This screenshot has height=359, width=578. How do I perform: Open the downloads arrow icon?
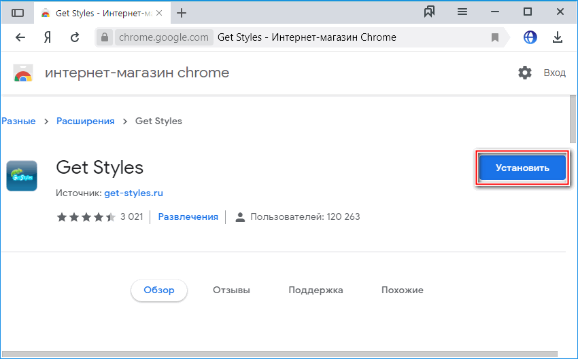[x=558, y=37]
